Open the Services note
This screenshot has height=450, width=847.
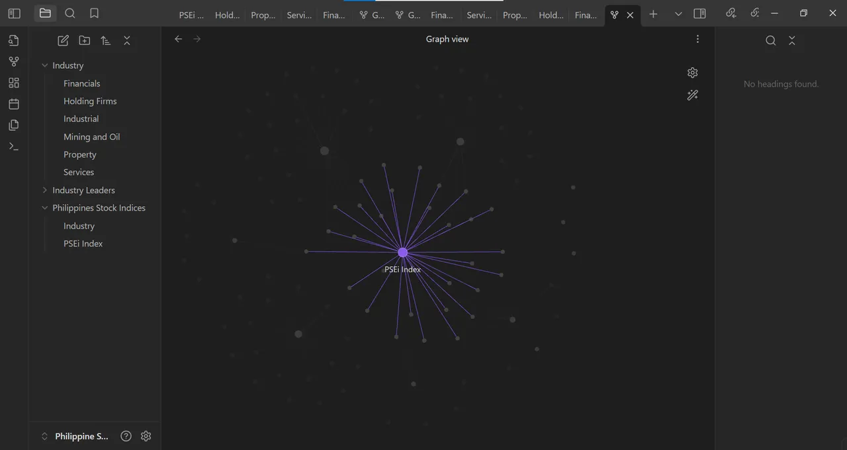coord(79,172)
